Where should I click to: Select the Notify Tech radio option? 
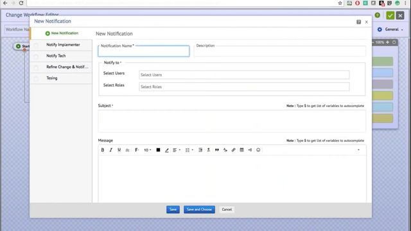tap(36, 56)
